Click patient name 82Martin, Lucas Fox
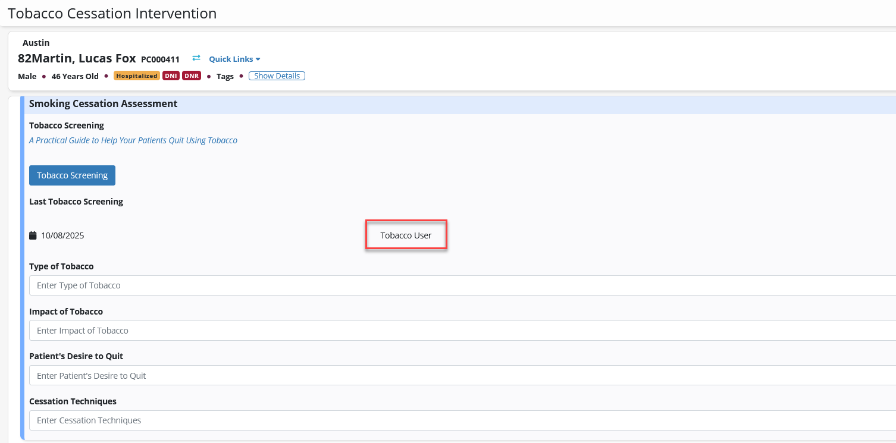This screenshot has width=896, height=443. coord(77,58)
